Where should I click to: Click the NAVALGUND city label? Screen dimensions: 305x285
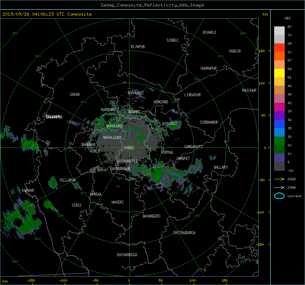(x=112, y=138)
